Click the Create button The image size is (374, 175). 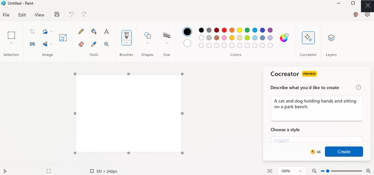(x=344, y=151)
